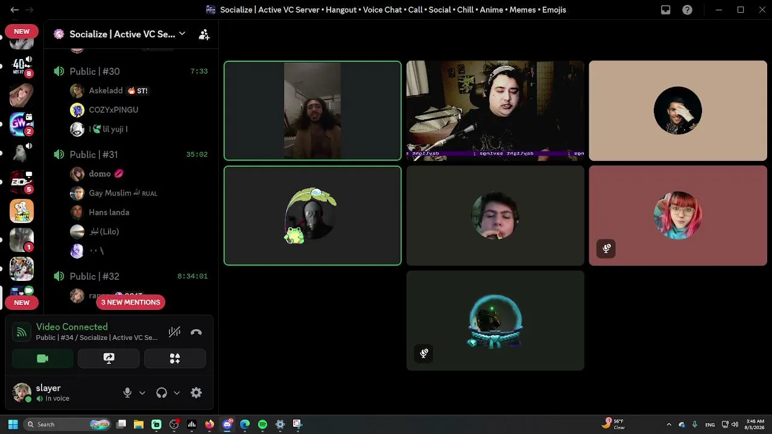Open Task View on the taskbar

[x=121, y=424]
